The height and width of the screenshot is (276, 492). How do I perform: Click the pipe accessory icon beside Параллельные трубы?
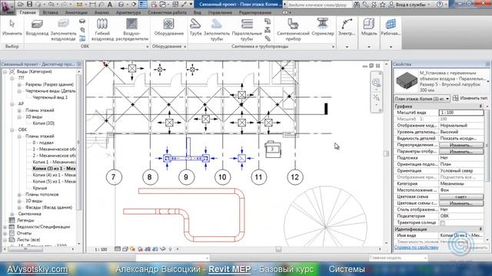pos(268,30)
